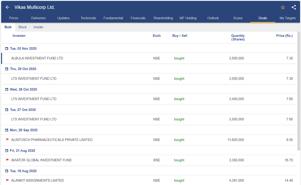Open the Outlook tab
This screenshot has height=185, width=301.
[x=213, y=18]
